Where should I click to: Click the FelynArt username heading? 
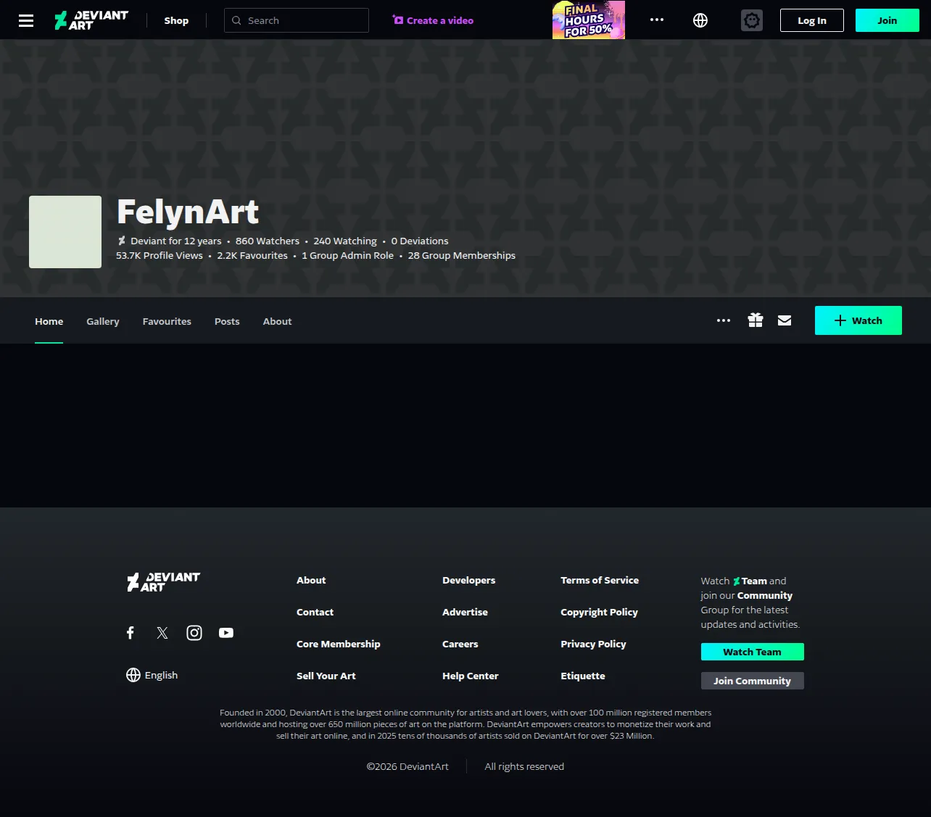188,212
